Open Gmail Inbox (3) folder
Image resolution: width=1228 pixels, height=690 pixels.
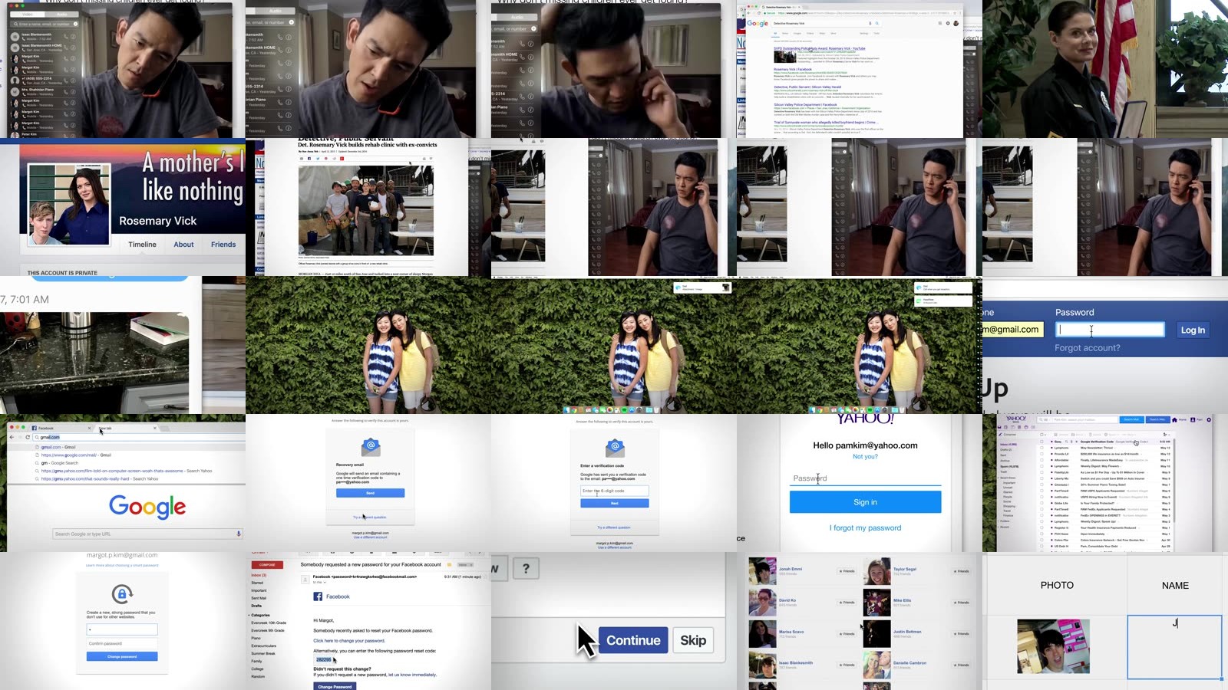coord(259,575)
